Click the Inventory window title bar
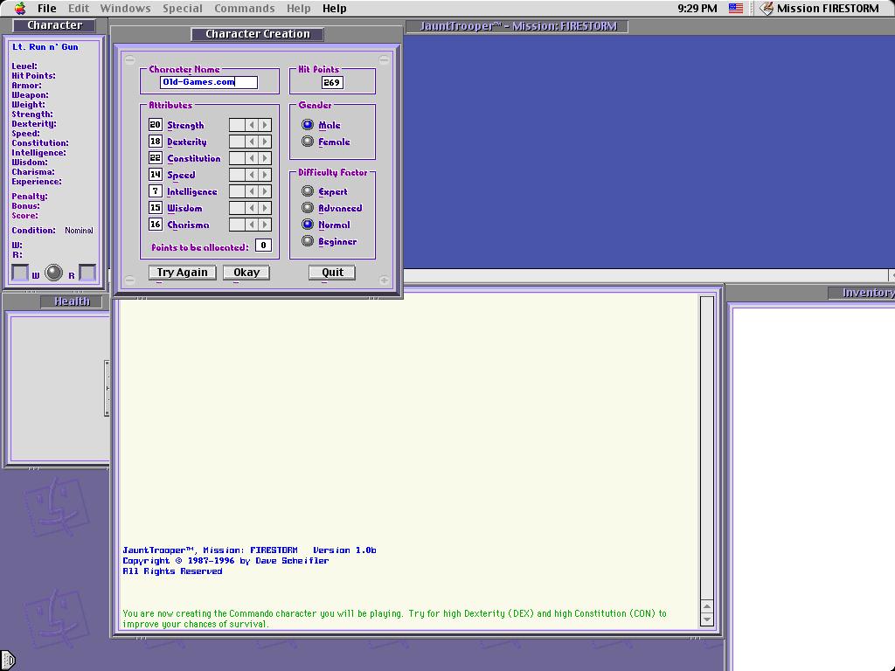895x671 pixels. tap(863, 293)
